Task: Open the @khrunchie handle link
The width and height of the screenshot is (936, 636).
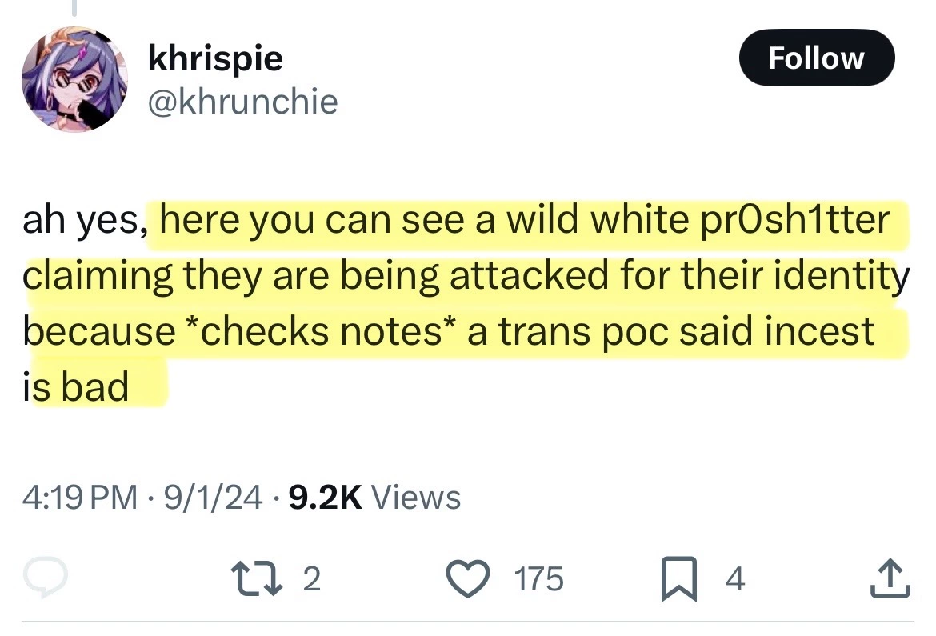Action: click(x=242, y=101)
